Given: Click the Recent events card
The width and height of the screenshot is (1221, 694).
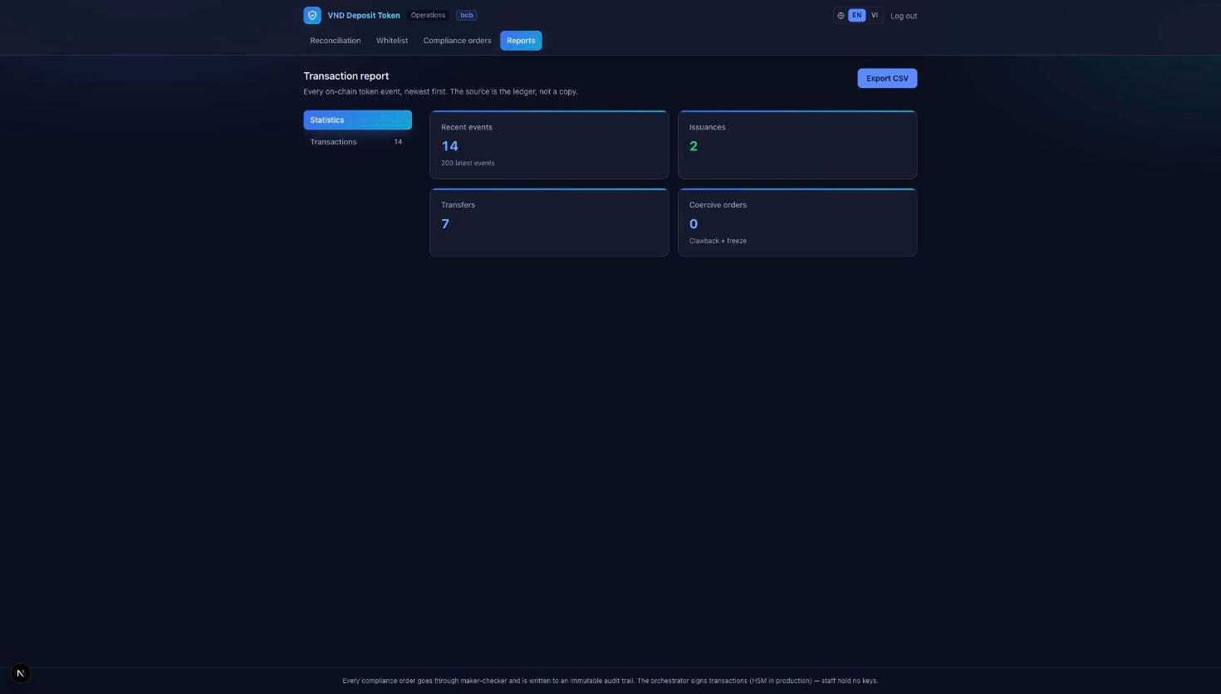Looking at the screenshot, I should pos(549,144).
